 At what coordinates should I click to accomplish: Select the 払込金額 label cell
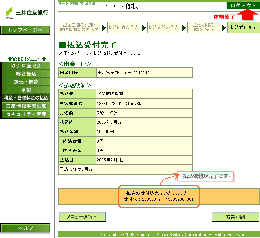(77, 132)
